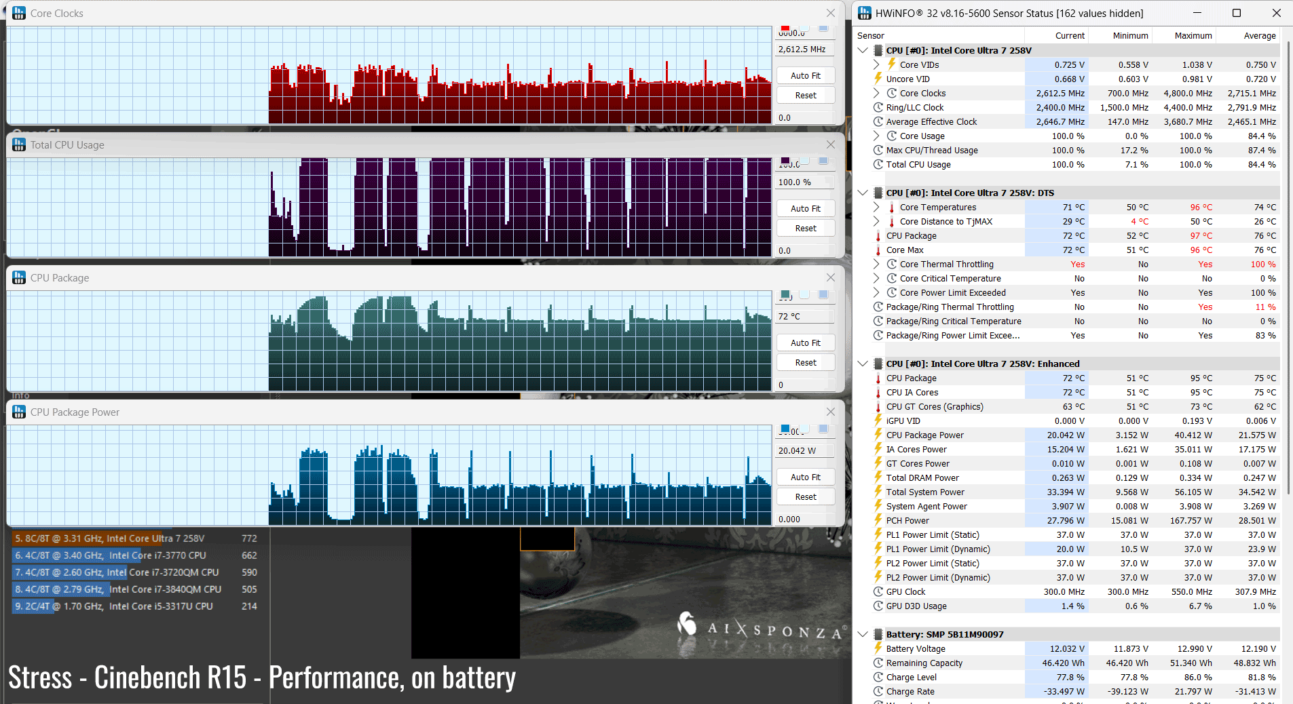
Task: Click the 0.0 minimum scale field in Core Clocks
Action: 806,117
